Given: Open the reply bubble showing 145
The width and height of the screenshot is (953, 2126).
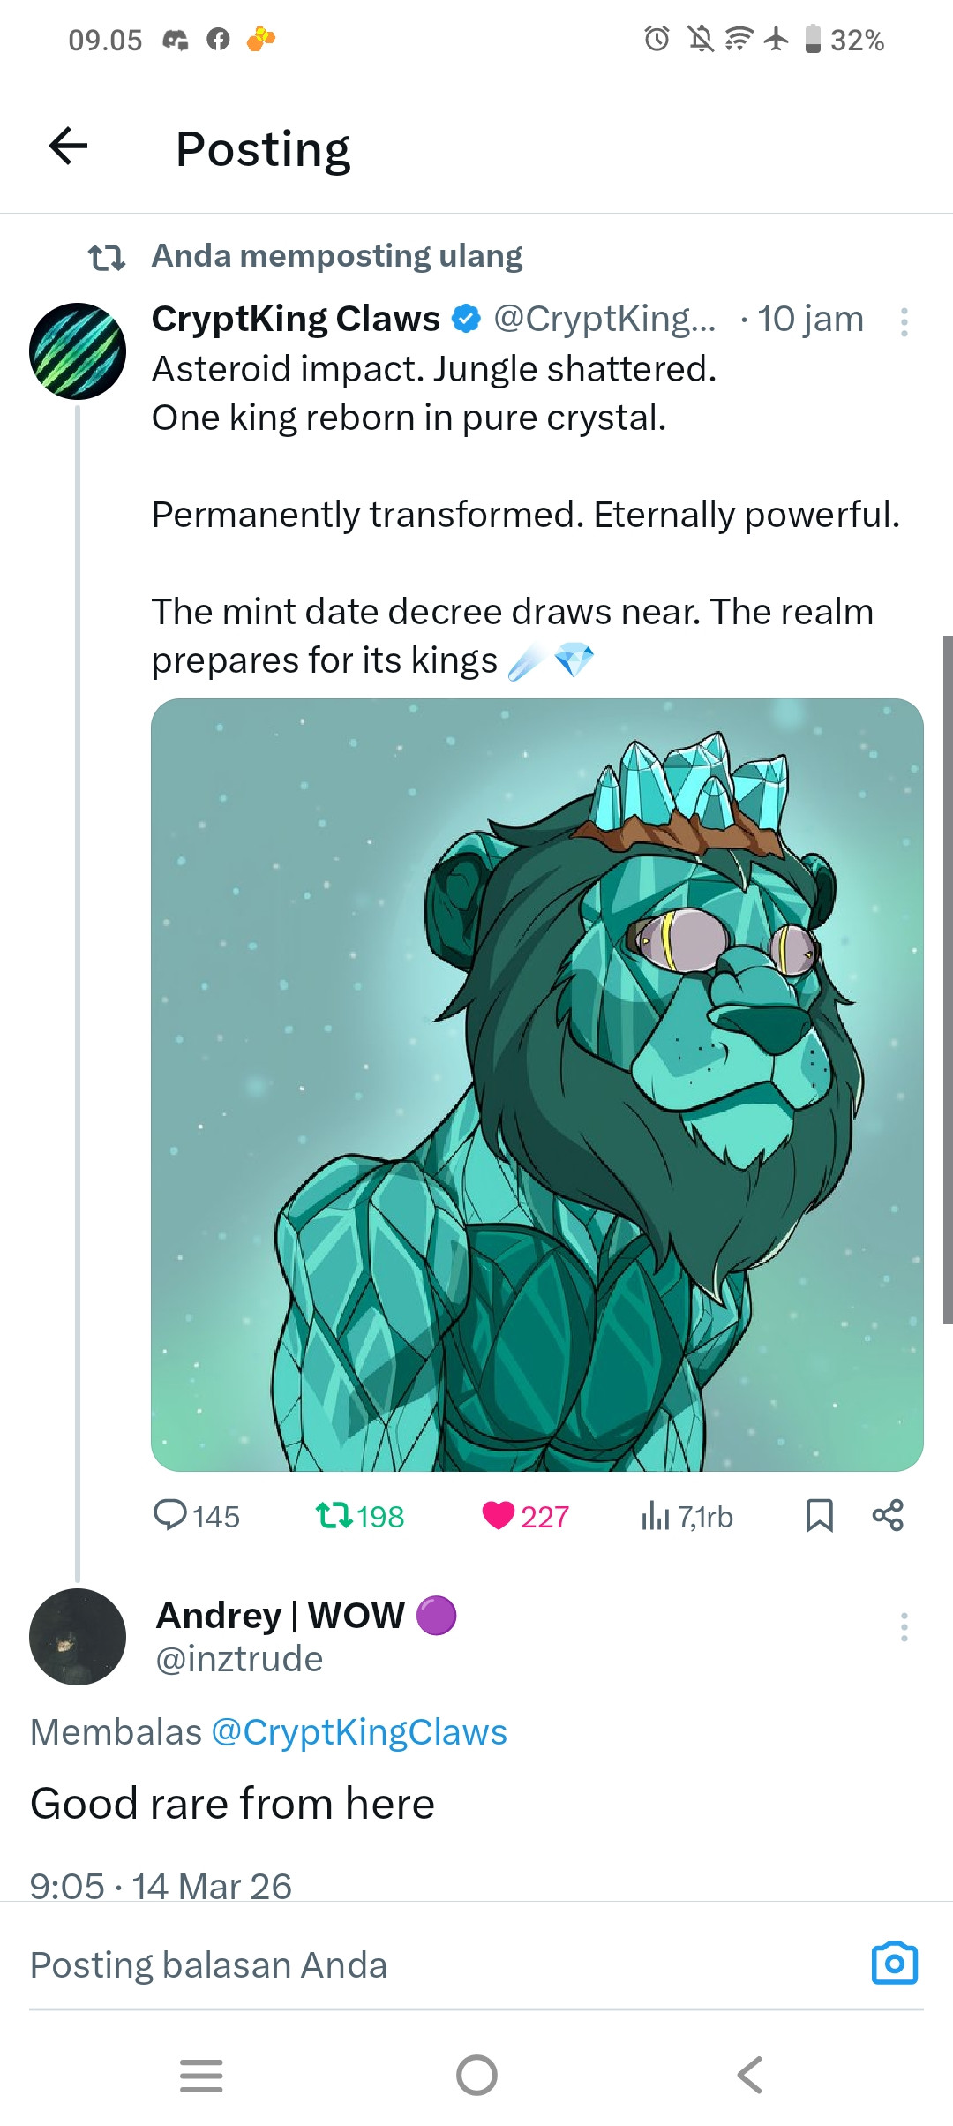Looking at the screenshot, I should 196,1516.
